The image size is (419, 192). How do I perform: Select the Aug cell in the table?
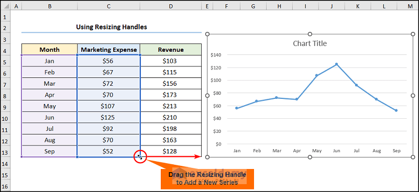click(49, 140)
